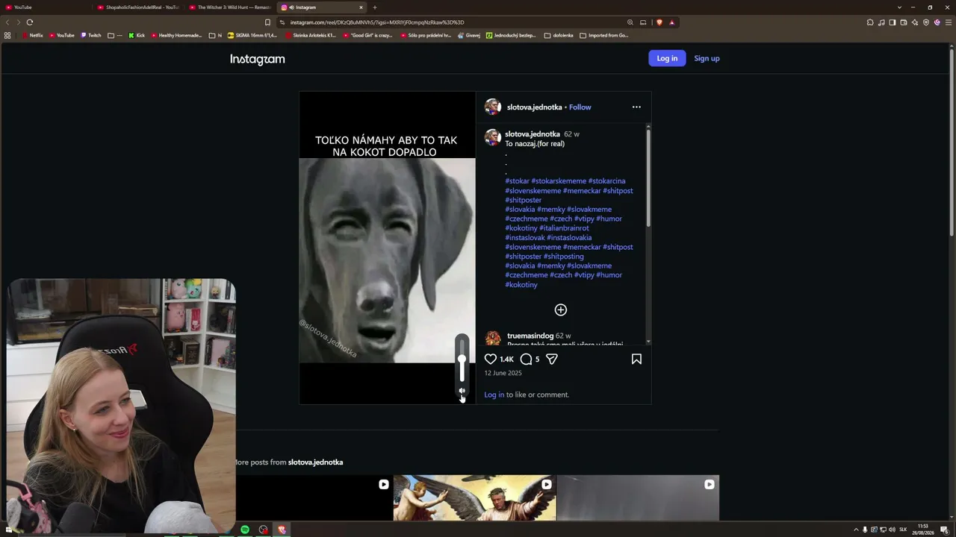Open the Brave browser taskbar icon

coord(282,530)
